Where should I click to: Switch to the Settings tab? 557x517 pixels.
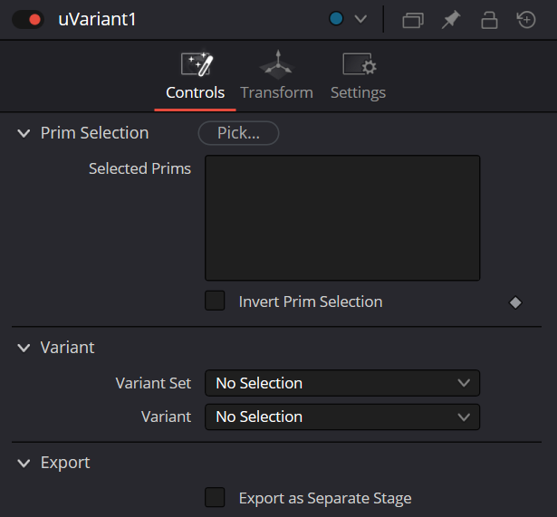pos(358,92)
